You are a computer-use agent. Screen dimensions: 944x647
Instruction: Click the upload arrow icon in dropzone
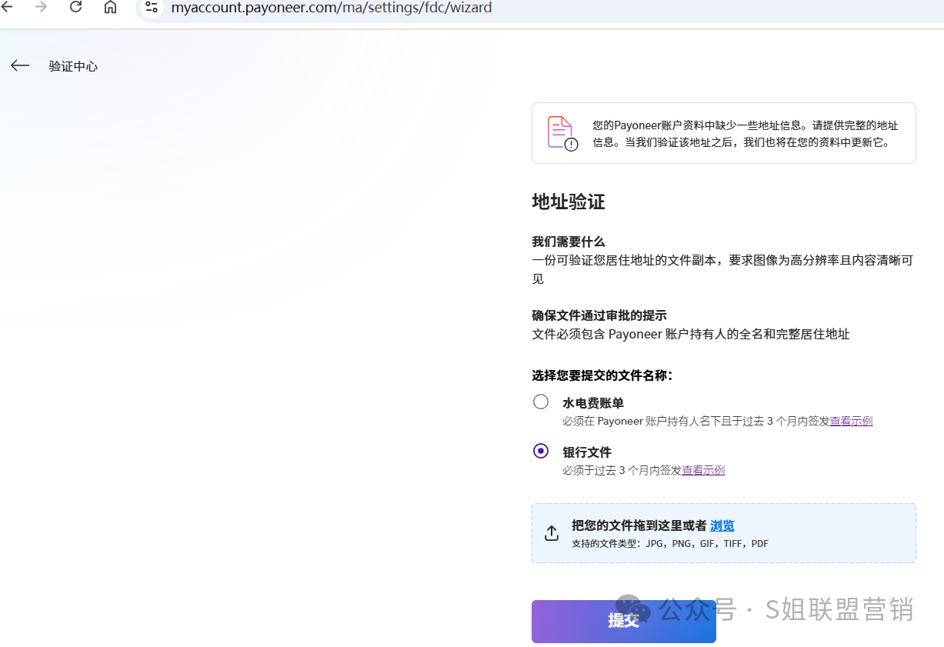[552, 533]
